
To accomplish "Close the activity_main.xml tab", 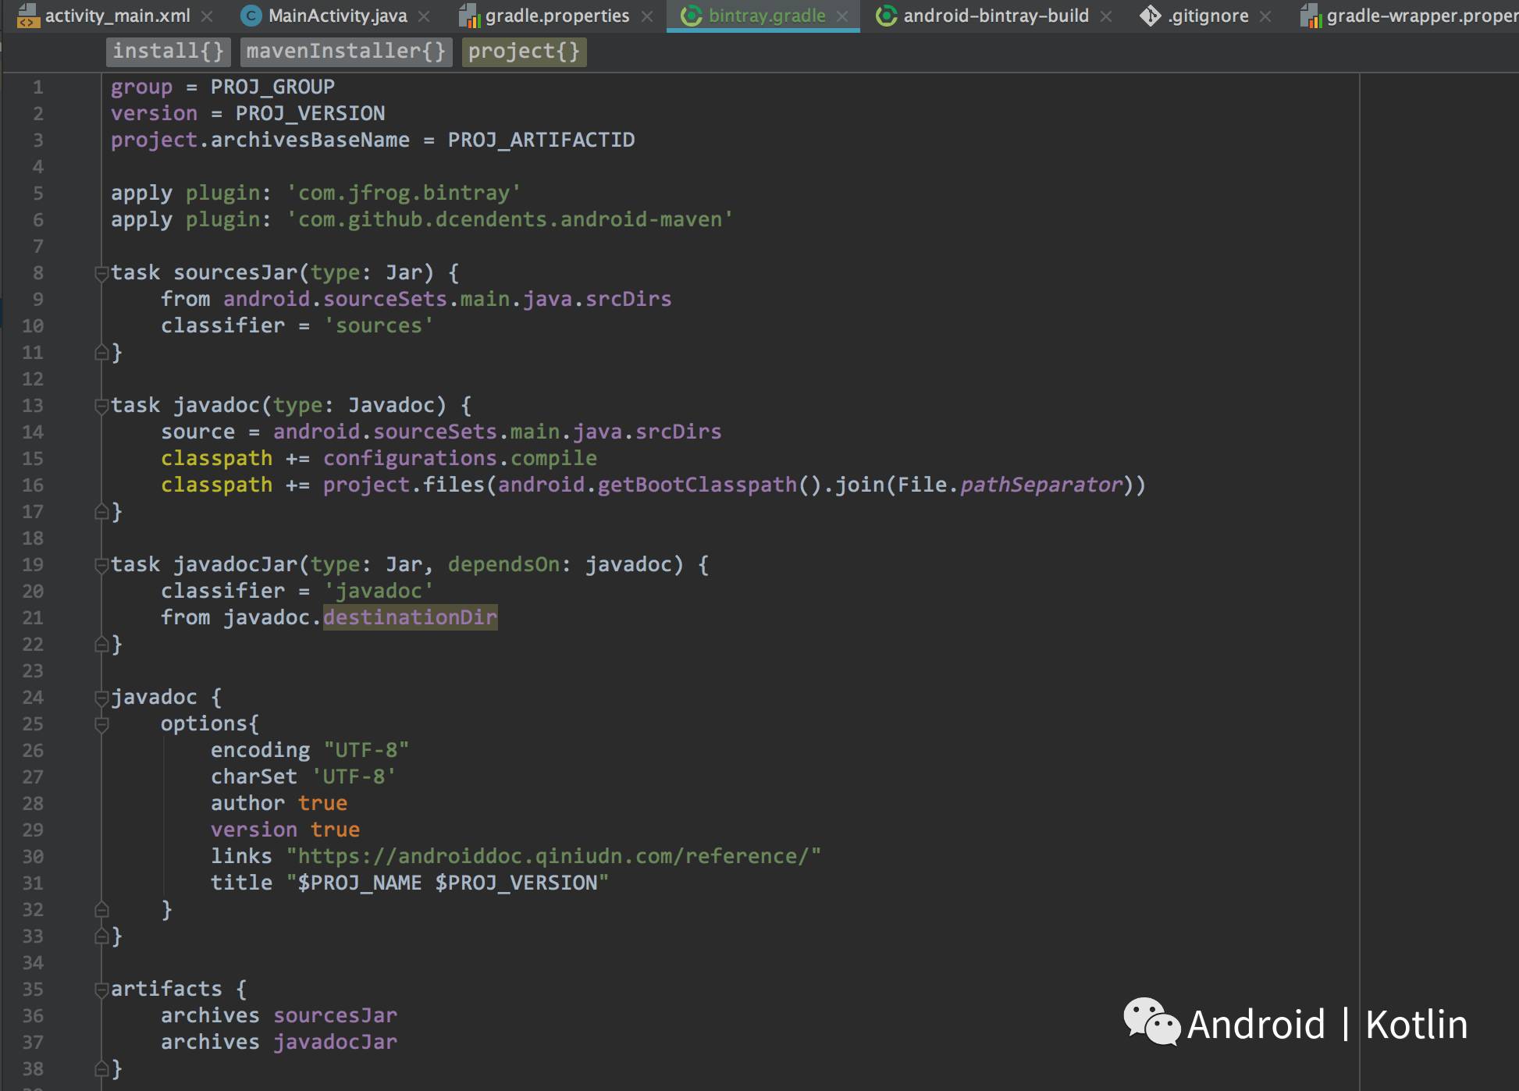I will pyautogui.click(x=207, y=16).
